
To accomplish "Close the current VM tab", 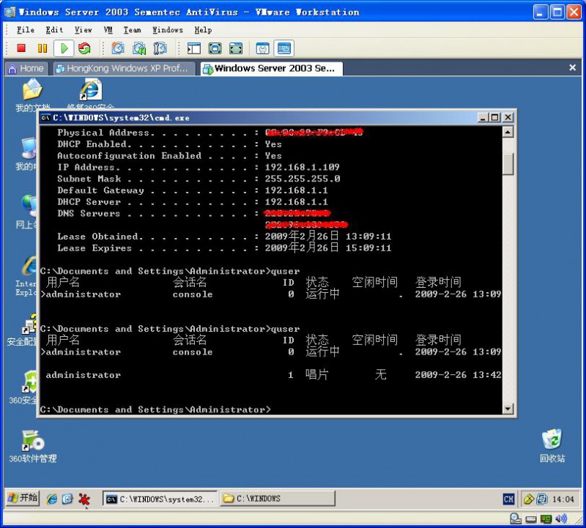I will pyautogui.click(x=572, y=67).
